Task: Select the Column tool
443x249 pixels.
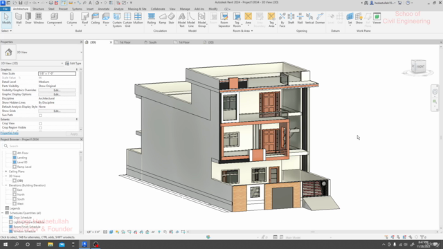Action: click(x=72, y=19)
